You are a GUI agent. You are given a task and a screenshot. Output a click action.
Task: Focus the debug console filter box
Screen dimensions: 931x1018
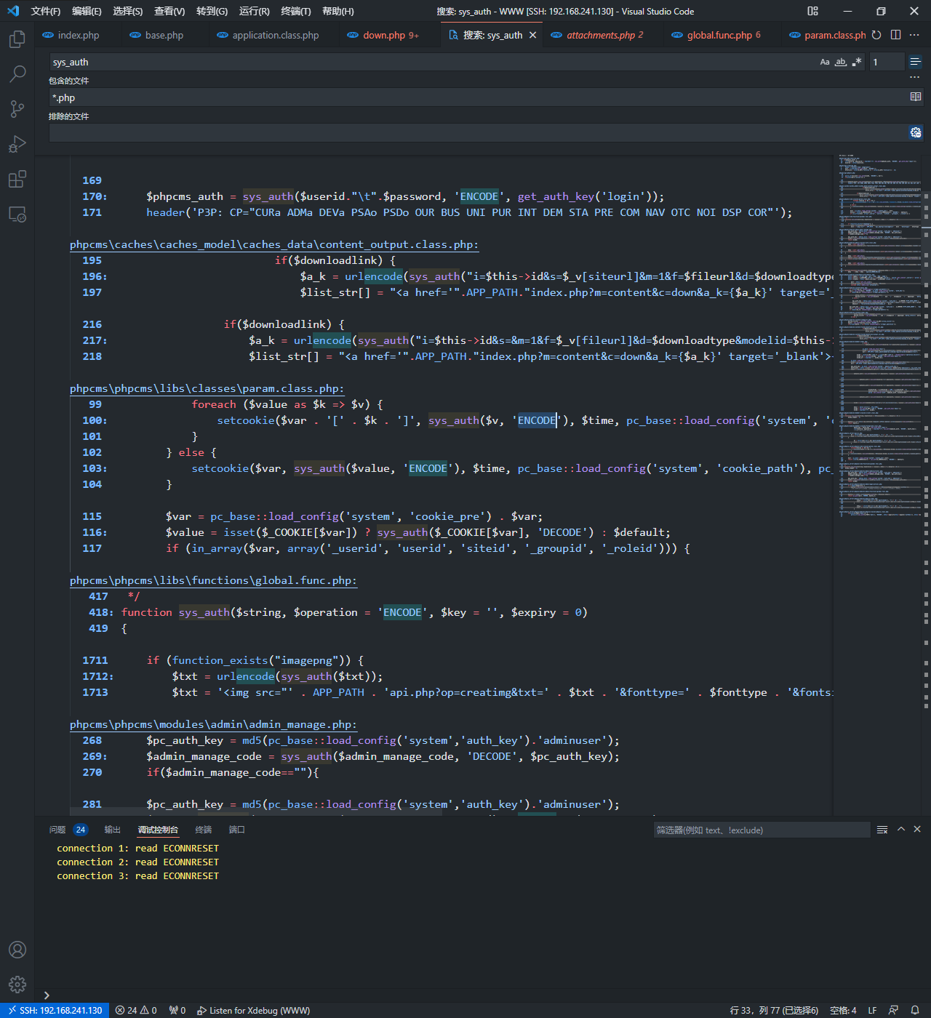coord(762,830)
